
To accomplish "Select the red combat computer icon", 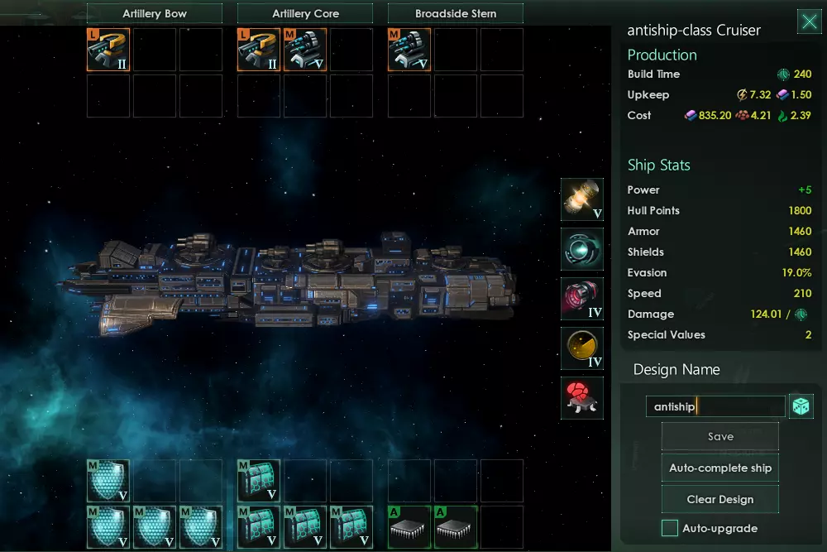I will click(582, 398).
